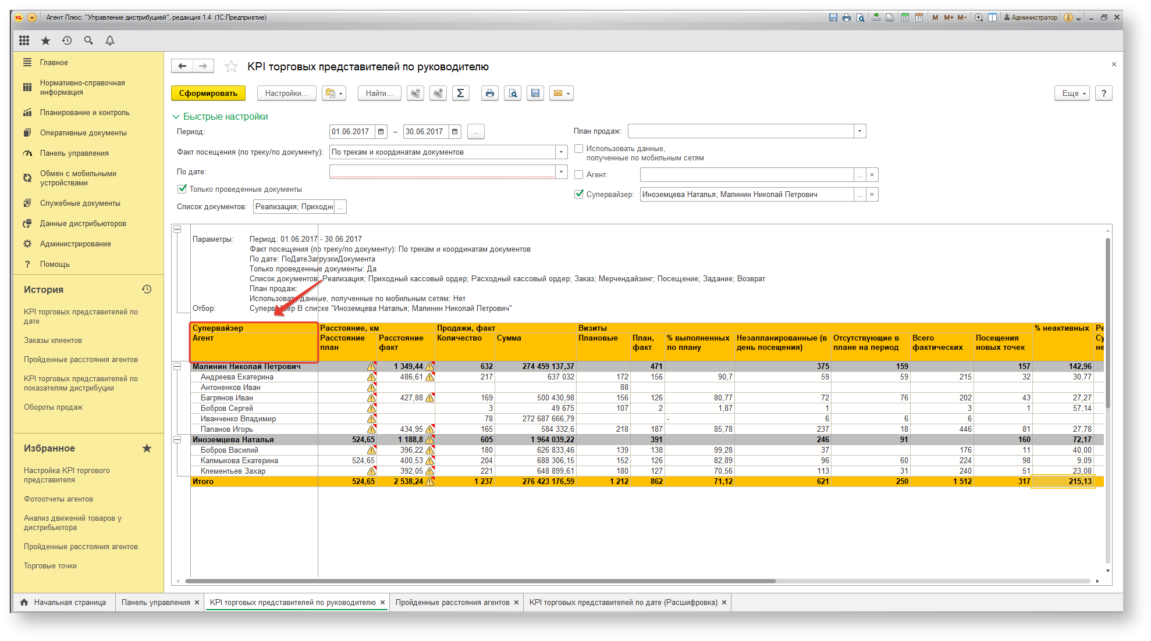Add report to favorites star near title
The width and height of the screenshot is (1151, 641).
click(x=231, y=67)
